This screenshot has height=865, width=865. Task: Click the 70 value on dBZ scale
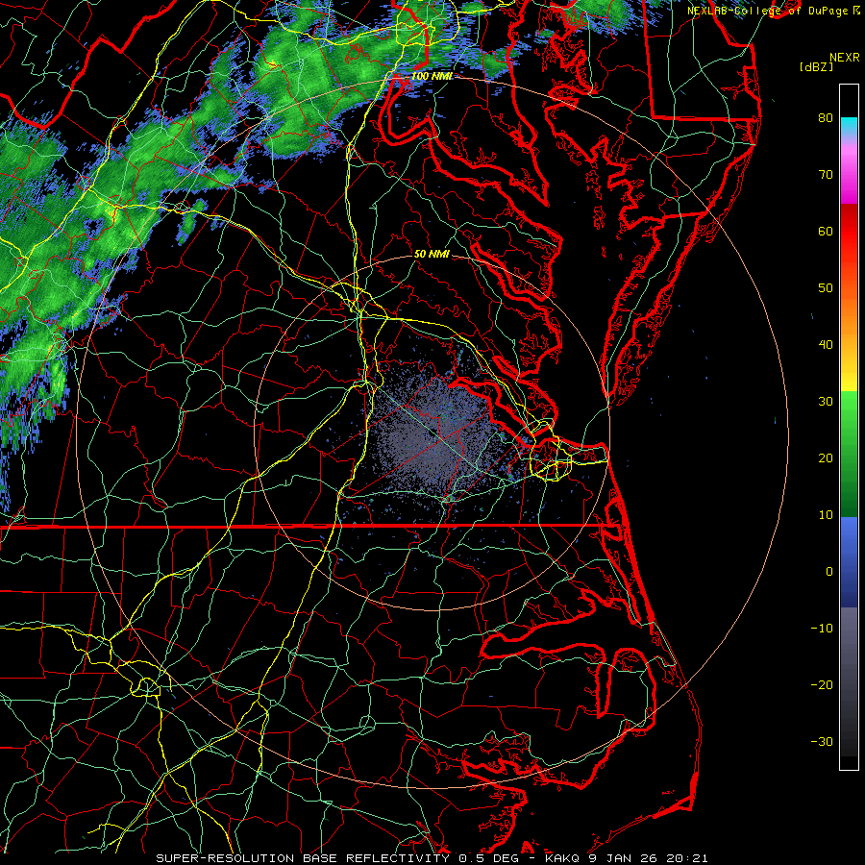[826, 174]
